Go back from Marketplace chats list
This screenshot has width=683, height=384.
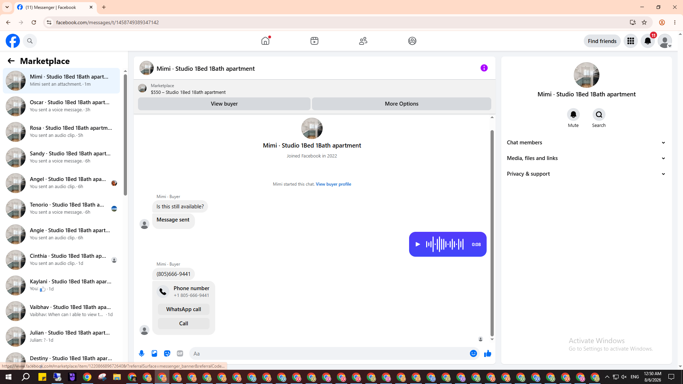pos(11,61)
